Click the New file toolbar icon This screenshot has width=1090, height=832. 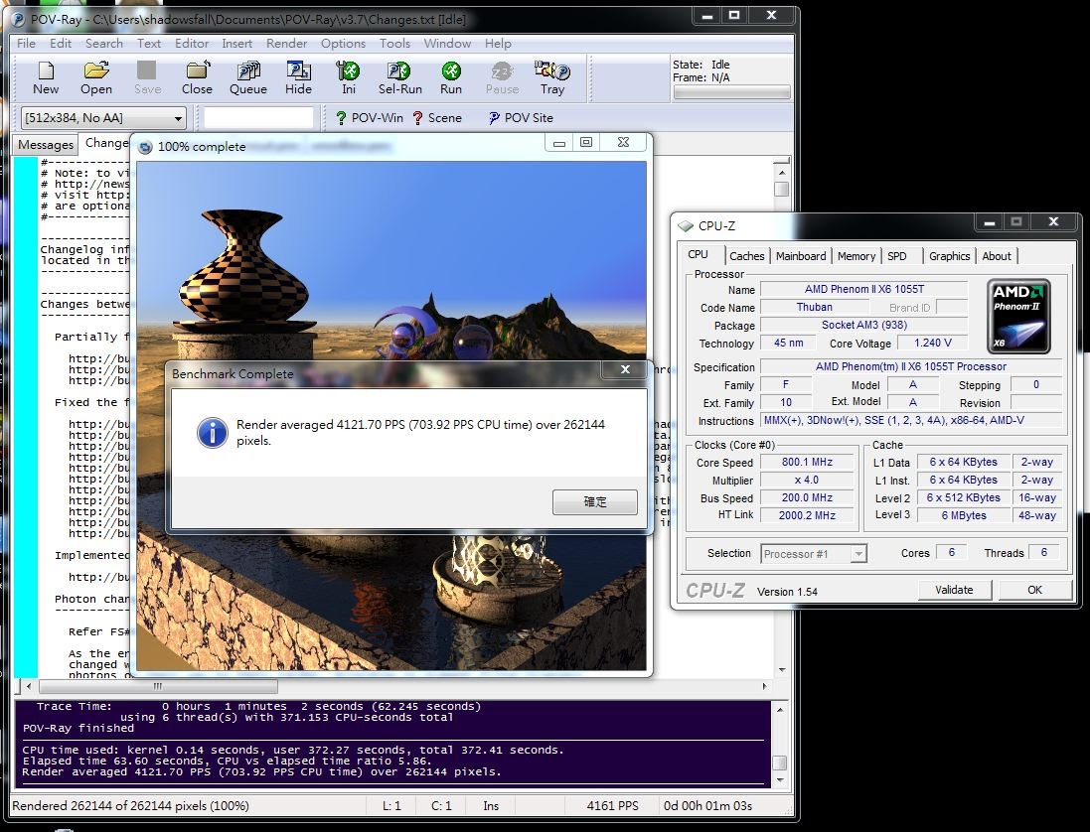coord(46,77)
